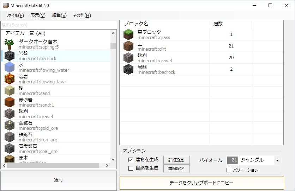
Task: Select 赤砂岩 item name
Action: 25,100
